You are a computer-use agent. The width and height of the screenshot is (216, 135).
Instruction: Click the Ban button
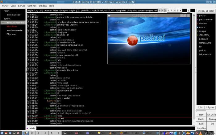201,115
